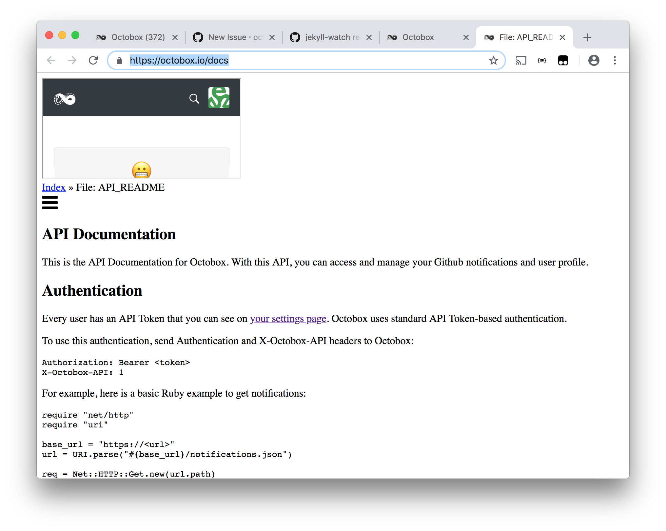The width and height of the screenshot is (666, 531).
Task: Open the Chrome three-dot menu
Action: (x=615, y=60)
